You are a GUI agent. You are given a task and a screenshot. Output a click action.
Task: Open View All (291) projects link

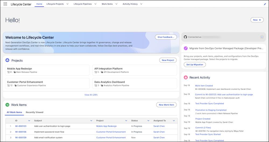pyautogui.click(x=91, y=95)
